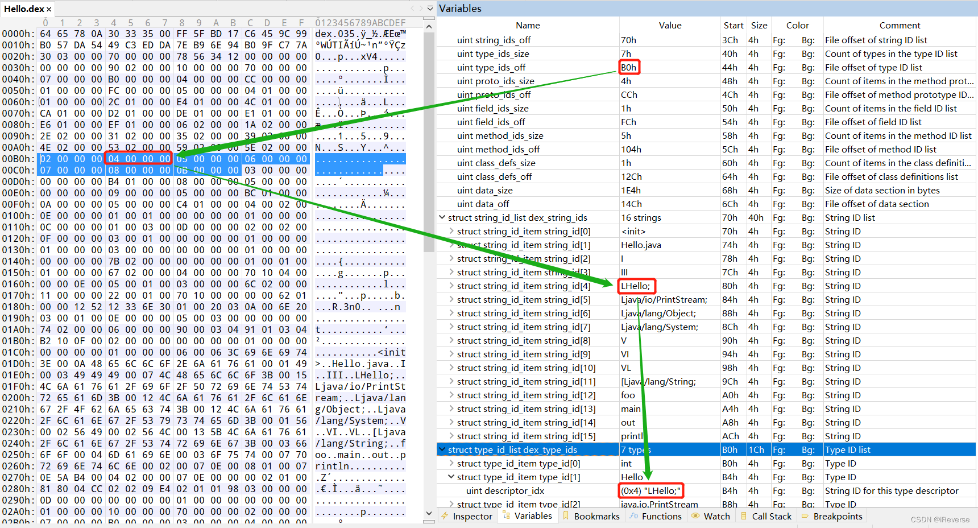978x528 pixels.
Task: Go to previous file tab arrow
Action: (413, 9)
